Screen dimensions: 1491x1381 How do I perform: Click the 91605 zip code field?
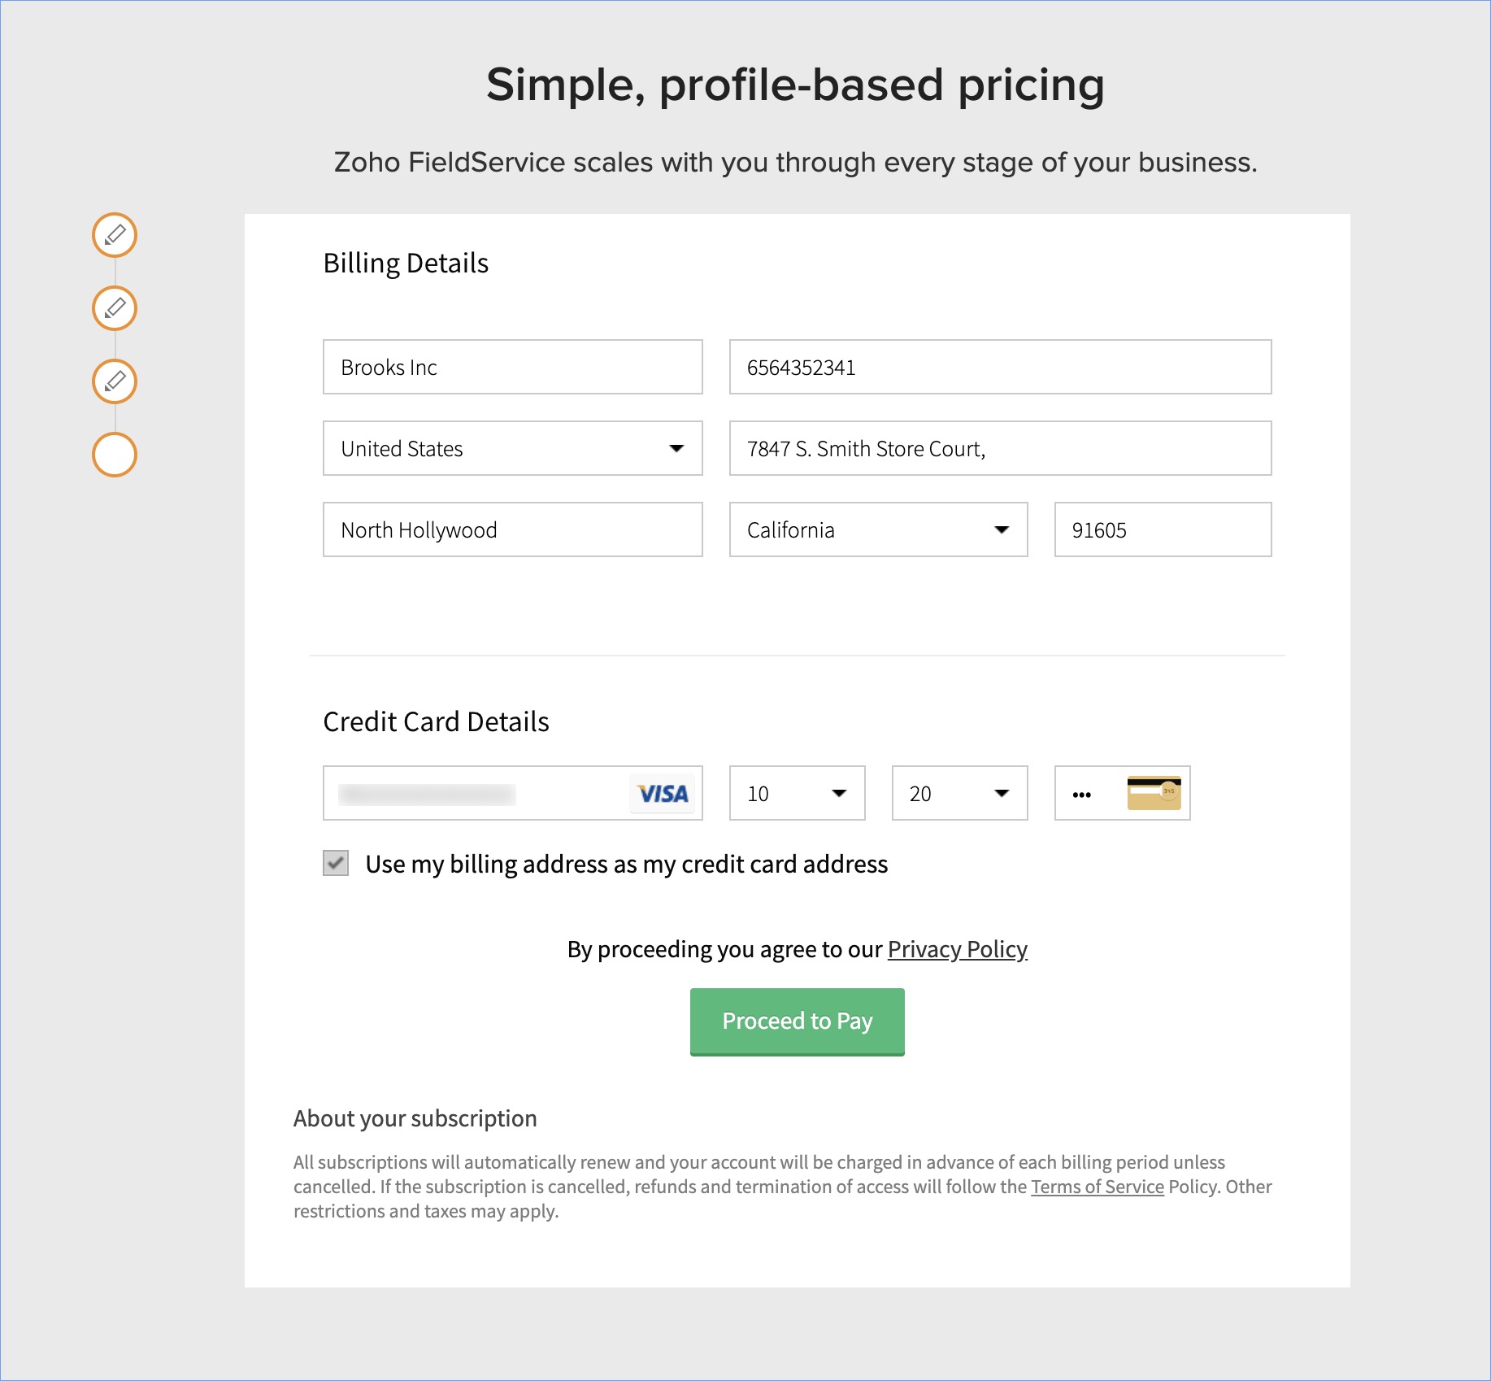1163,529
